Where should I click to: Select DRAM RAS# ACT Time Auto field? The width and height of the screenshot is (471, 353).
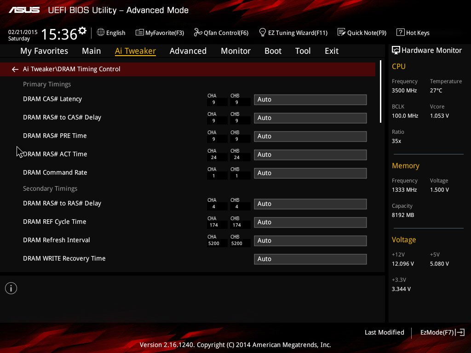point(310,155)
